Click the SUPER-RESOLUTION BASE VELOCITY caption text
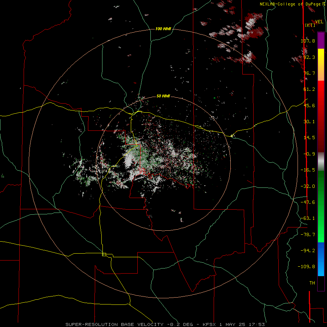Viewport: 327px width, 327px height. pyautogui.click(x=114, y=324)
